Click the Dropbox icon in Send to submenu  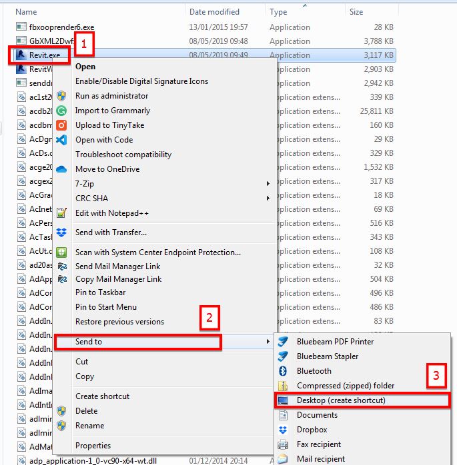click(283, 430)
